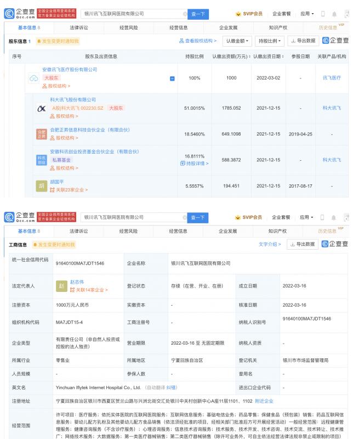
Task: Open the 应用 dropdown on the 股东信息 page
Action: pyautogui.click(x=307, y=14)
